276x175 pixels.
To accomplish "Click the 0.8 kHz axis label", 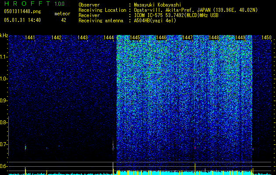I will [x=4, y=122].
